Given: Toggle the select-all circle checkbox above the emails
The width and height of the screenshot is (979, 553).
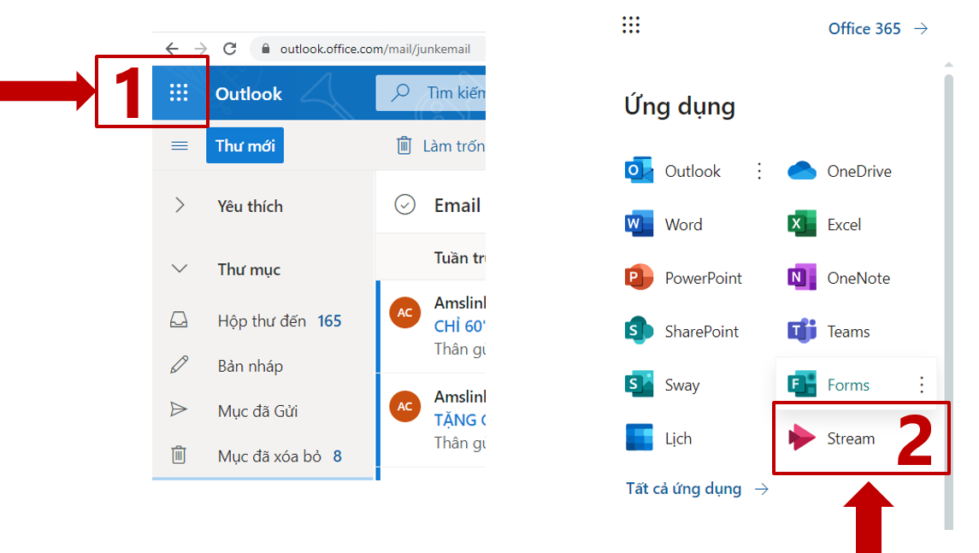Looking at the screenshot, I should pyautogui.click(x=404, y=205).
